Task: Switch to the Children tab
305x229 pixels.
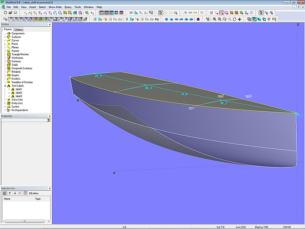Action: 19,30
